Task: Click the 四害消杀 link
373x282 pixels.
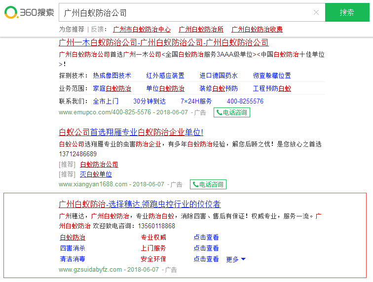Action: [x=73, y=248]
